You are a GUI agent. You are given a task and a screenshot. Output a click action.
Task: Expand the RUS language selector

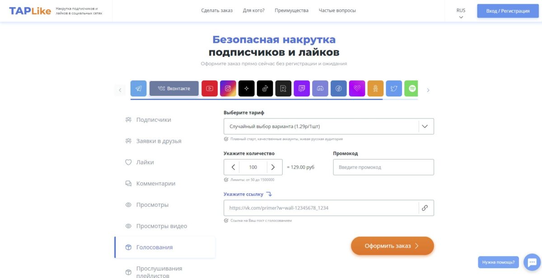[x=461, y=13]
